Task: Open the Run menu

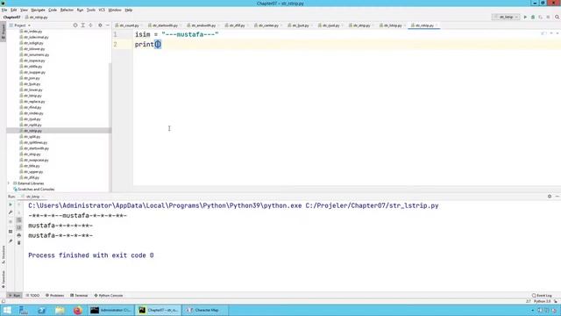Action: click(80, 10)
